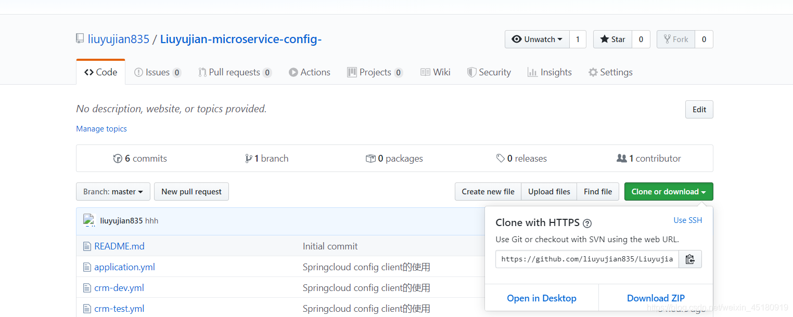The image size is (793, 317).
Task: Copy clone URL with the clipboard icon
Action: pos(690,259)
